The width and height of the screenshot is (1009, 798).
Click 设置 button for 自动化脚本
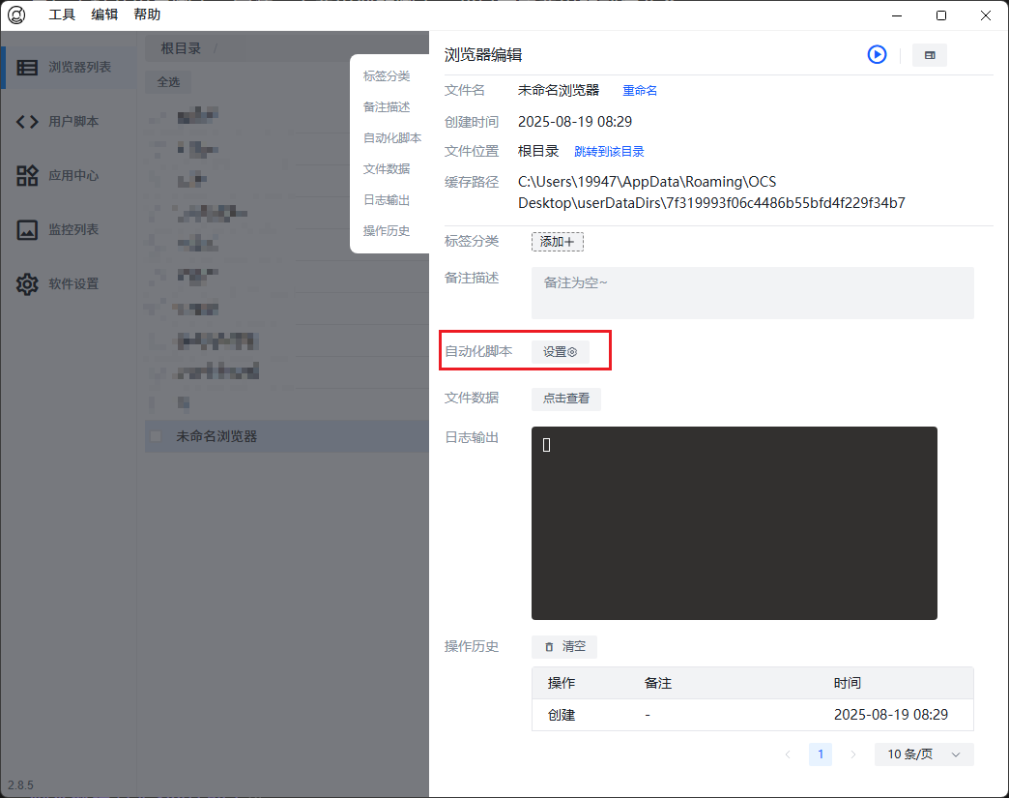560,352
